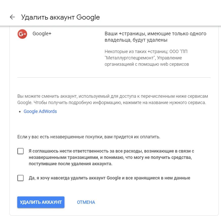This screenshot has height=216, width=221.
Task: Enable the permanently delete Google account checkbox
Action: pos(21,178)
